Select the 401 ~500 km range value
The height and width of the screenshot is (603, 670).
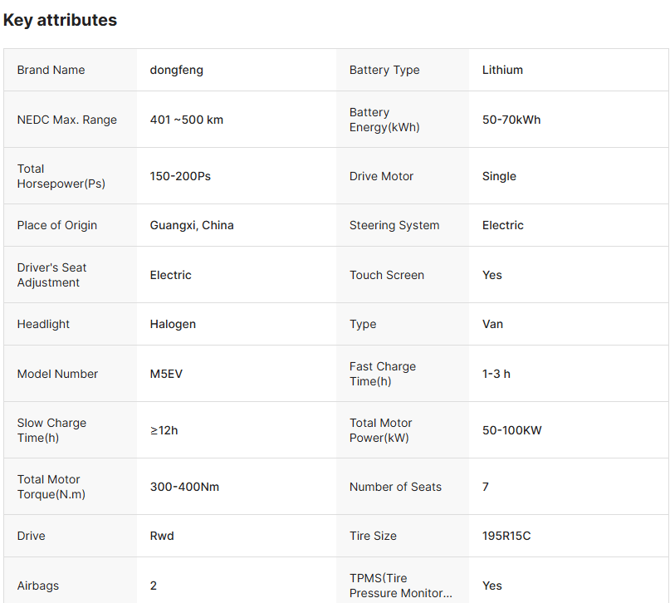pyautogui.click(x=186, y=120)
